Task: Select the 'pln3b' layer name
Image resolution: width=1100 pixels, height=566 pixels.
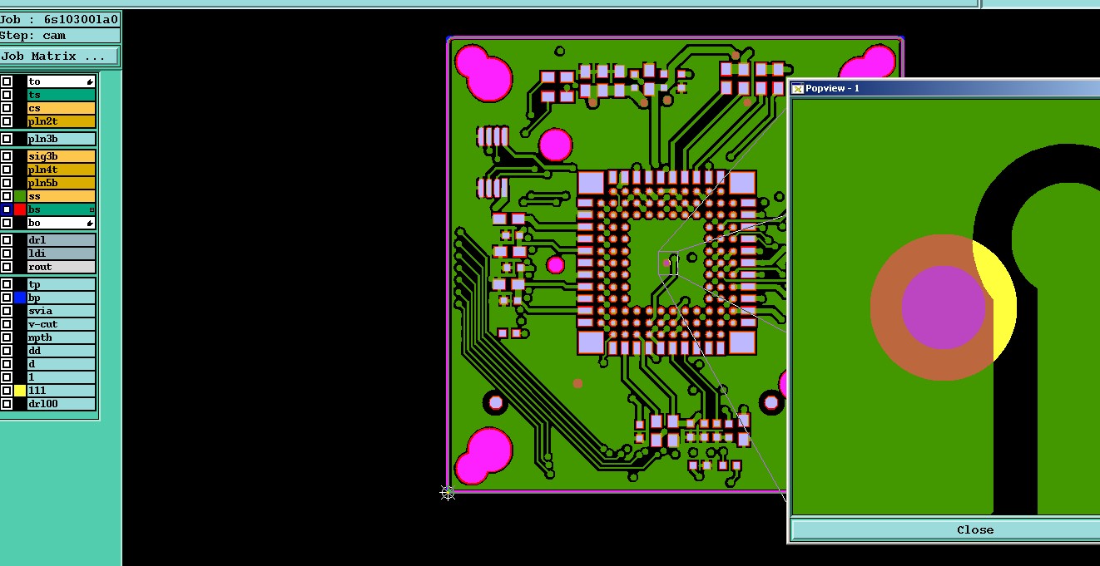Action: pos(62,139)
